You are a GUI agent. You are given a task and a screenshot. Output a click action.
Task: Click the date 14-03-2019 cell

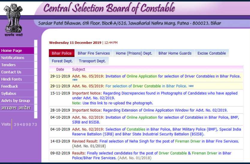pyautogui.click(x=60, y=141)
